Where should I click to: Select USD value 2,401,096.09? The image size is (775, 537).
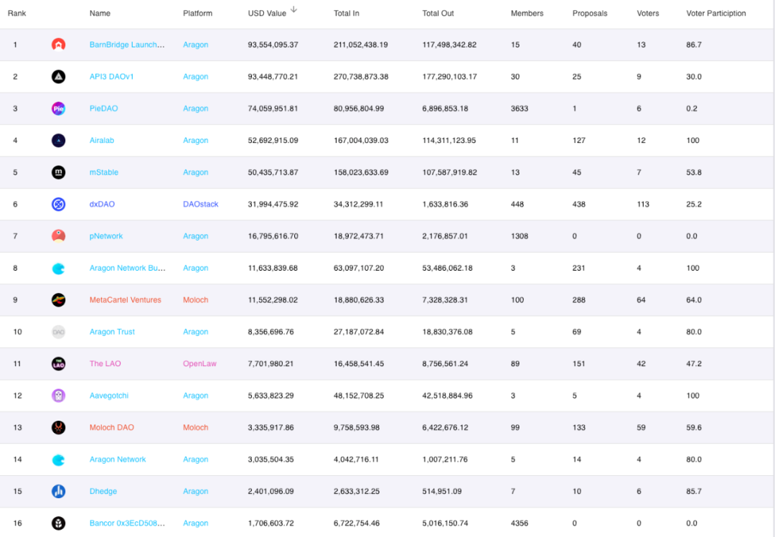271,491
